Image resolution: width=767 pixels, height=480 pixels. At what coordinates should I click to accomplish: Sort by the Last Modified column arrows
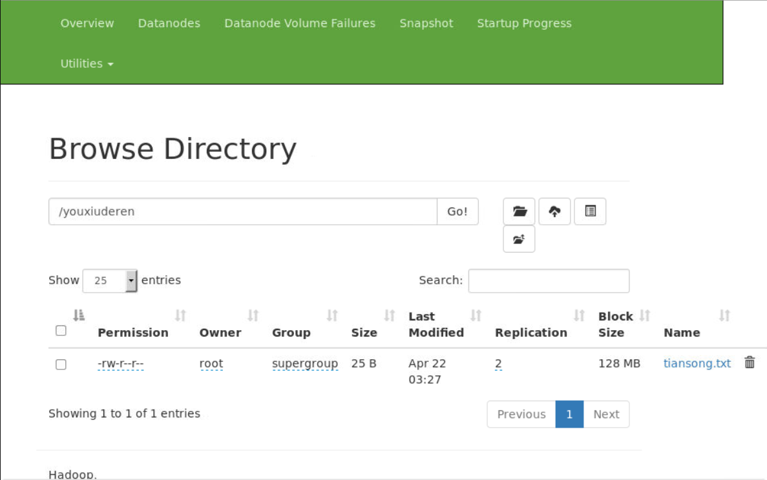[476, 316]
